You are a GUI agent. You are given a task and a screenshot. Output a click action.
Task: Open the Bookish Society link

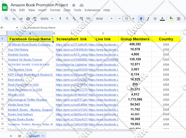click(18, 54)
